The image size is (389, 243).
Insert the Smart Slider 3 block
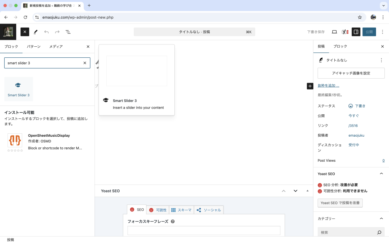tap(19, 89)
